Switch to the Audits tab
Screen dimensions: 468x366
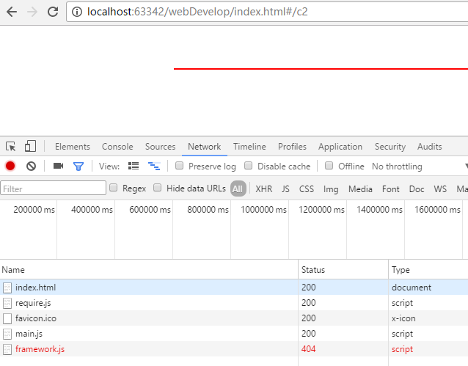pyautogui.click(x=430, y=147)
